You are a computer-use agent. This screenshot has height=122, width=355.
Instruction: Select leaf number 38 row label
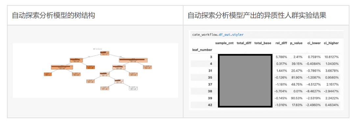click(x=210, y=91)
